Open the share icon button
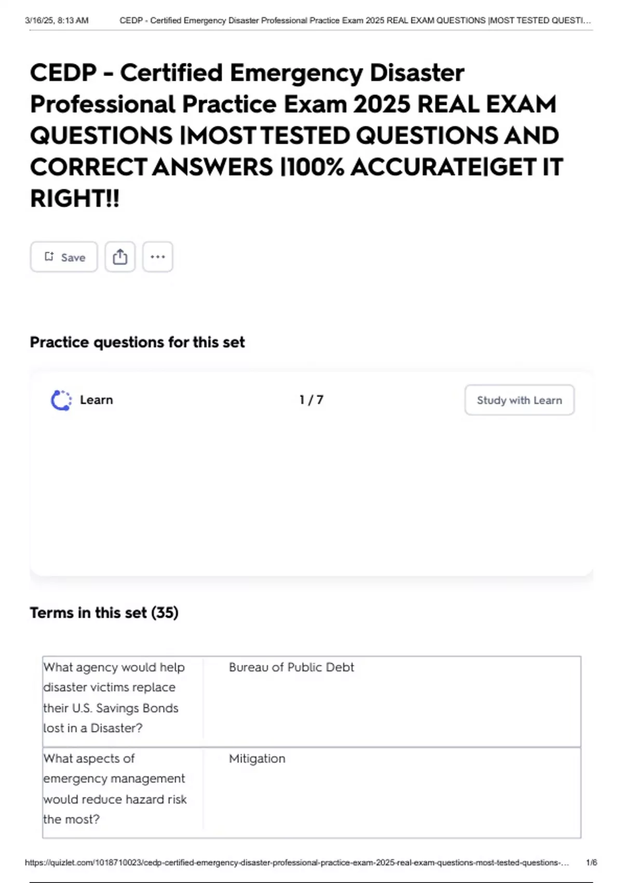The height and width of the screenshot is (883, 623). coord(120,257)
